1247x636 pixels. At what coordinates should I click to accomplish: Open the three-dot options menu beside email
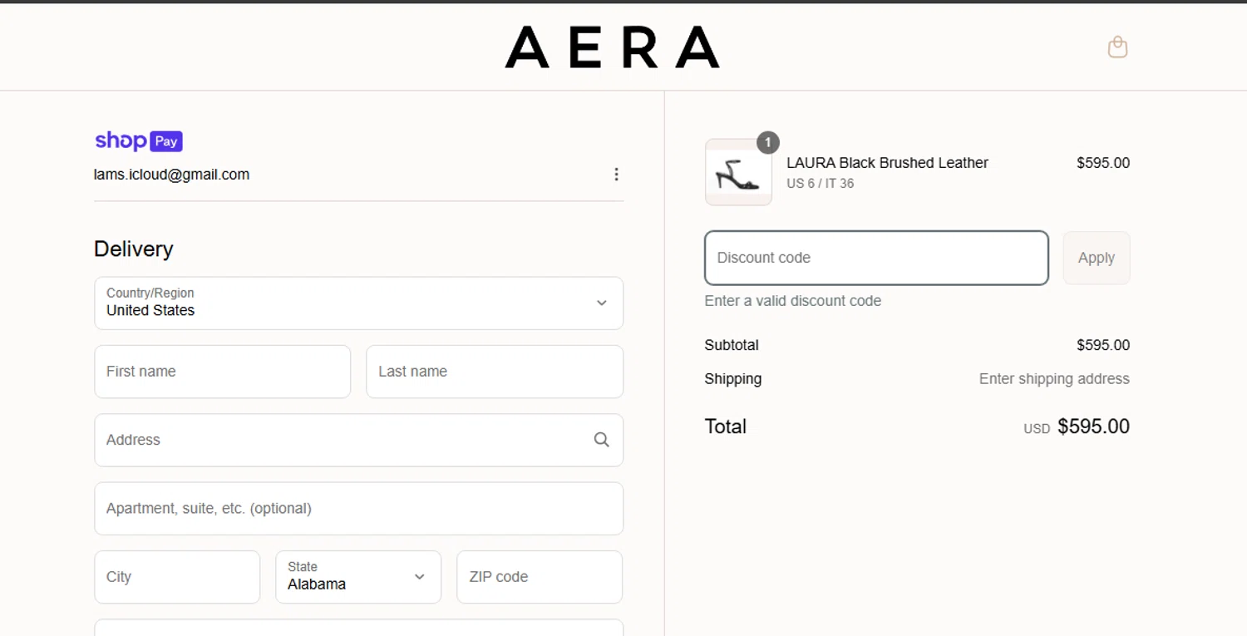click(616, 175)
